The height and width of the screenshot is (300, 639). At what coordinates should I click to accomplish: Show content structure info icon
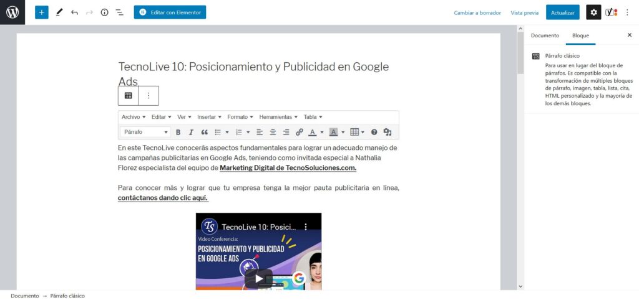[104, 12]
